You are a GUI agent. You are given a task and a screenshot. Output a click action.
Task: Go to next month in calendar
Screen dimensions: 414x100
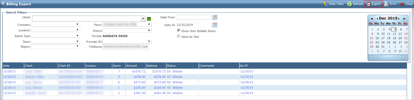pos(399,19)
